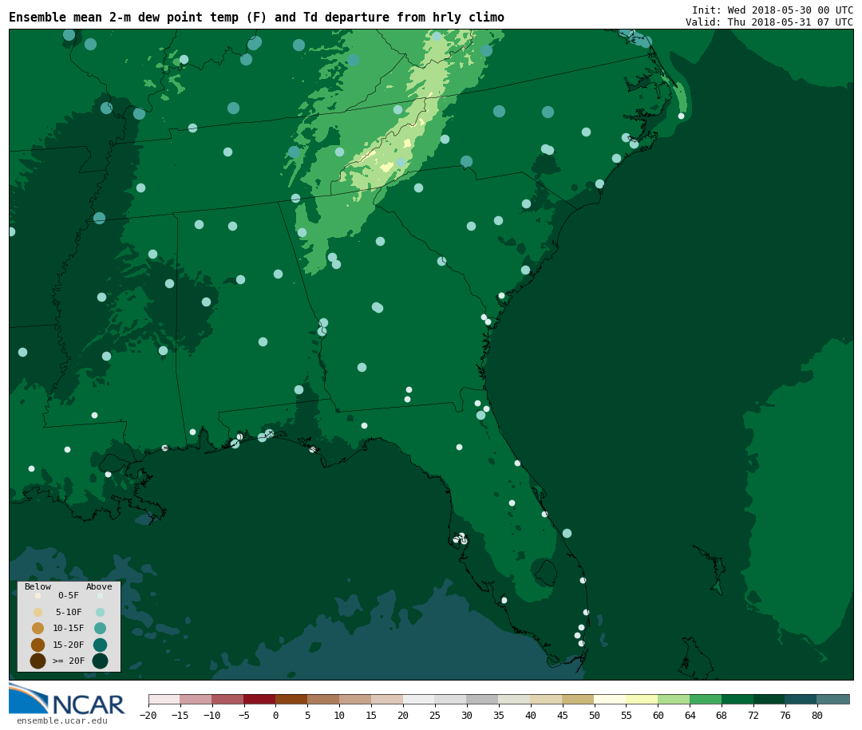This screenshot has width=862, height=730.
Task: Select the 15-20F legend label
Action: click(68, 645)
